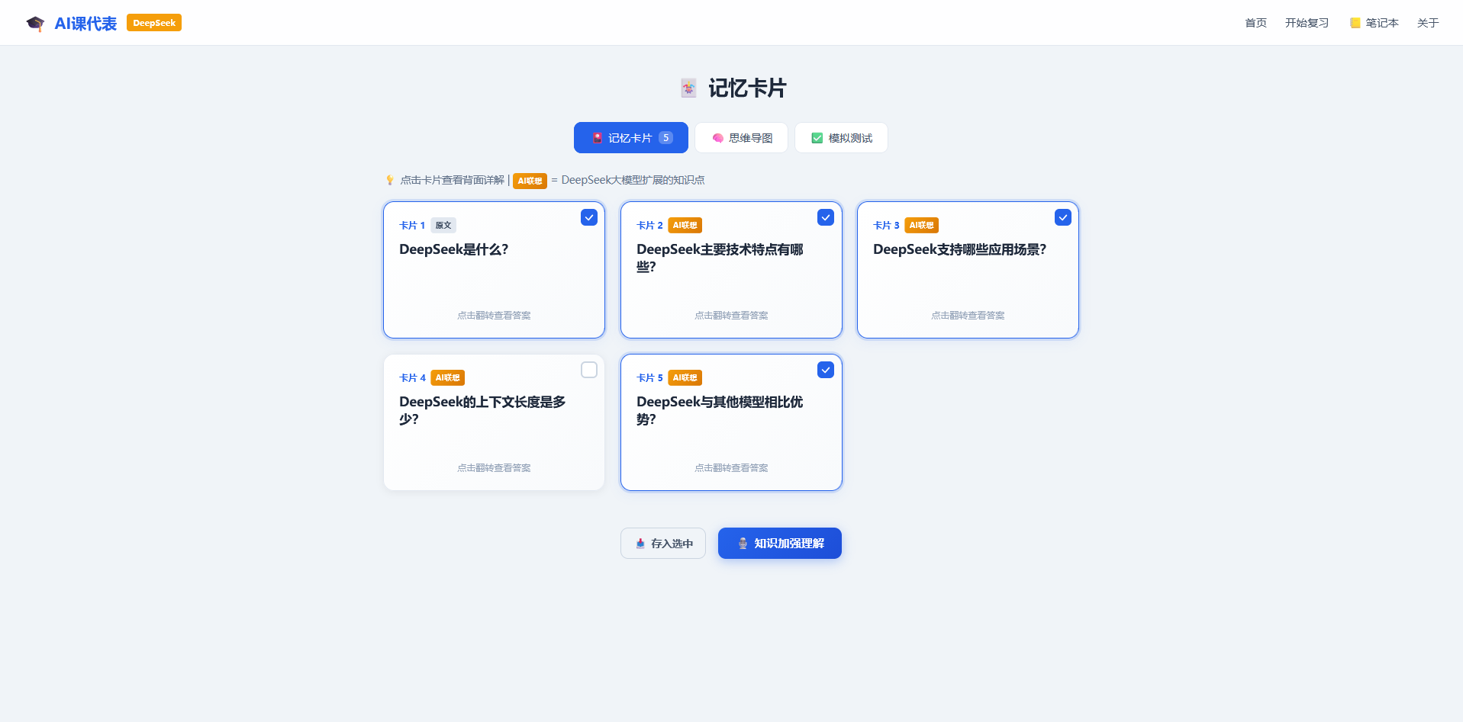Click the 原文 badge on card 1
Screen dimensions: 1463x722
443,225
